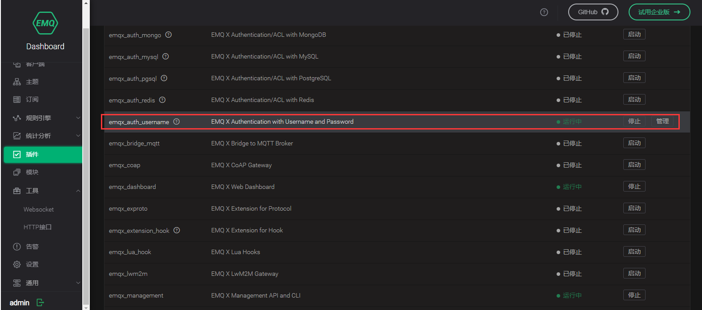Click the help circle icon in top bar
702x310 pixels.
pyautogui.click(x=544, y=12)
